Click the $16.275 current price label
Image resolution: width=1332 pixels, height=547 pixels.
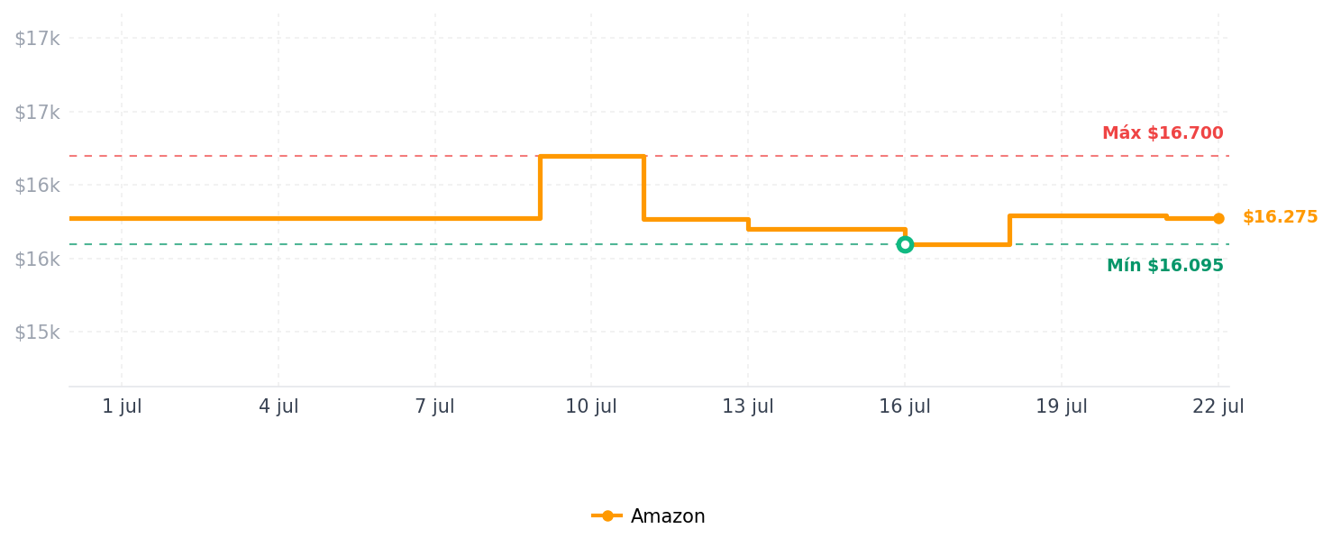click(1280, 217)
